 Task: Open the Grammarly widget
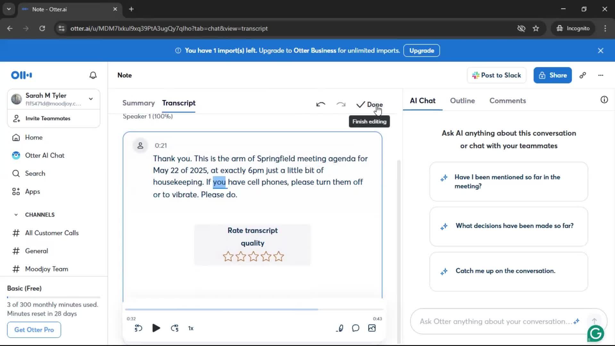pyautogui.click(x=595, y=334)
